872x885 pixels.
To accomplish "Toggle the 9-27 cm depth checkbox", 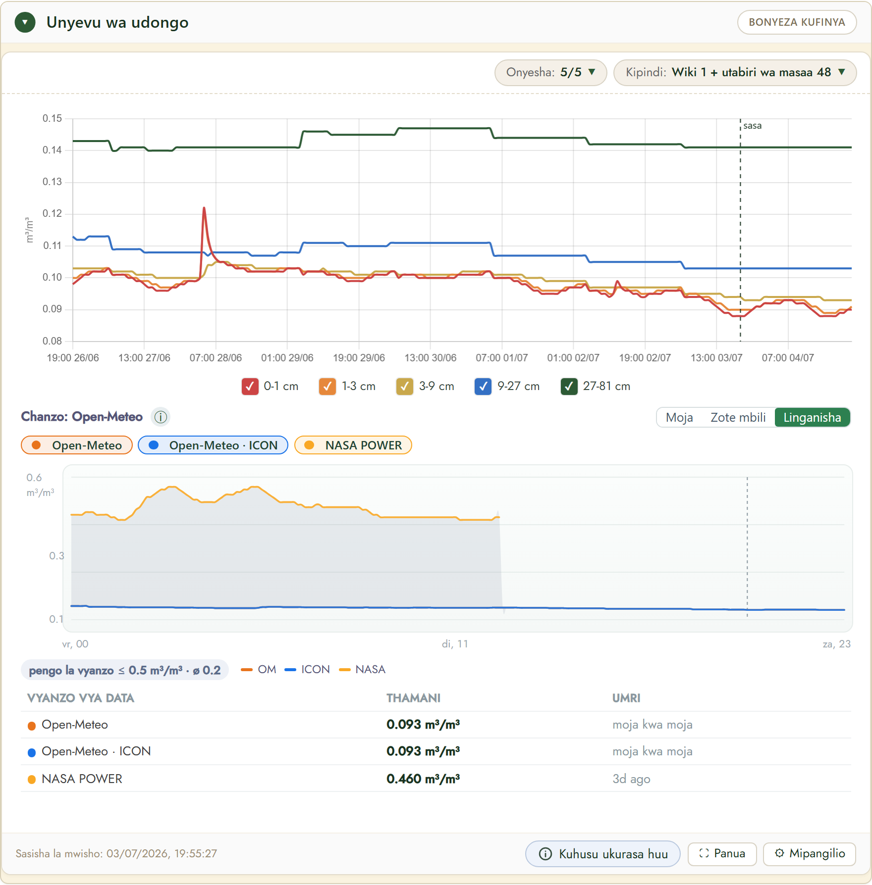I will click(x=483, y=387).
